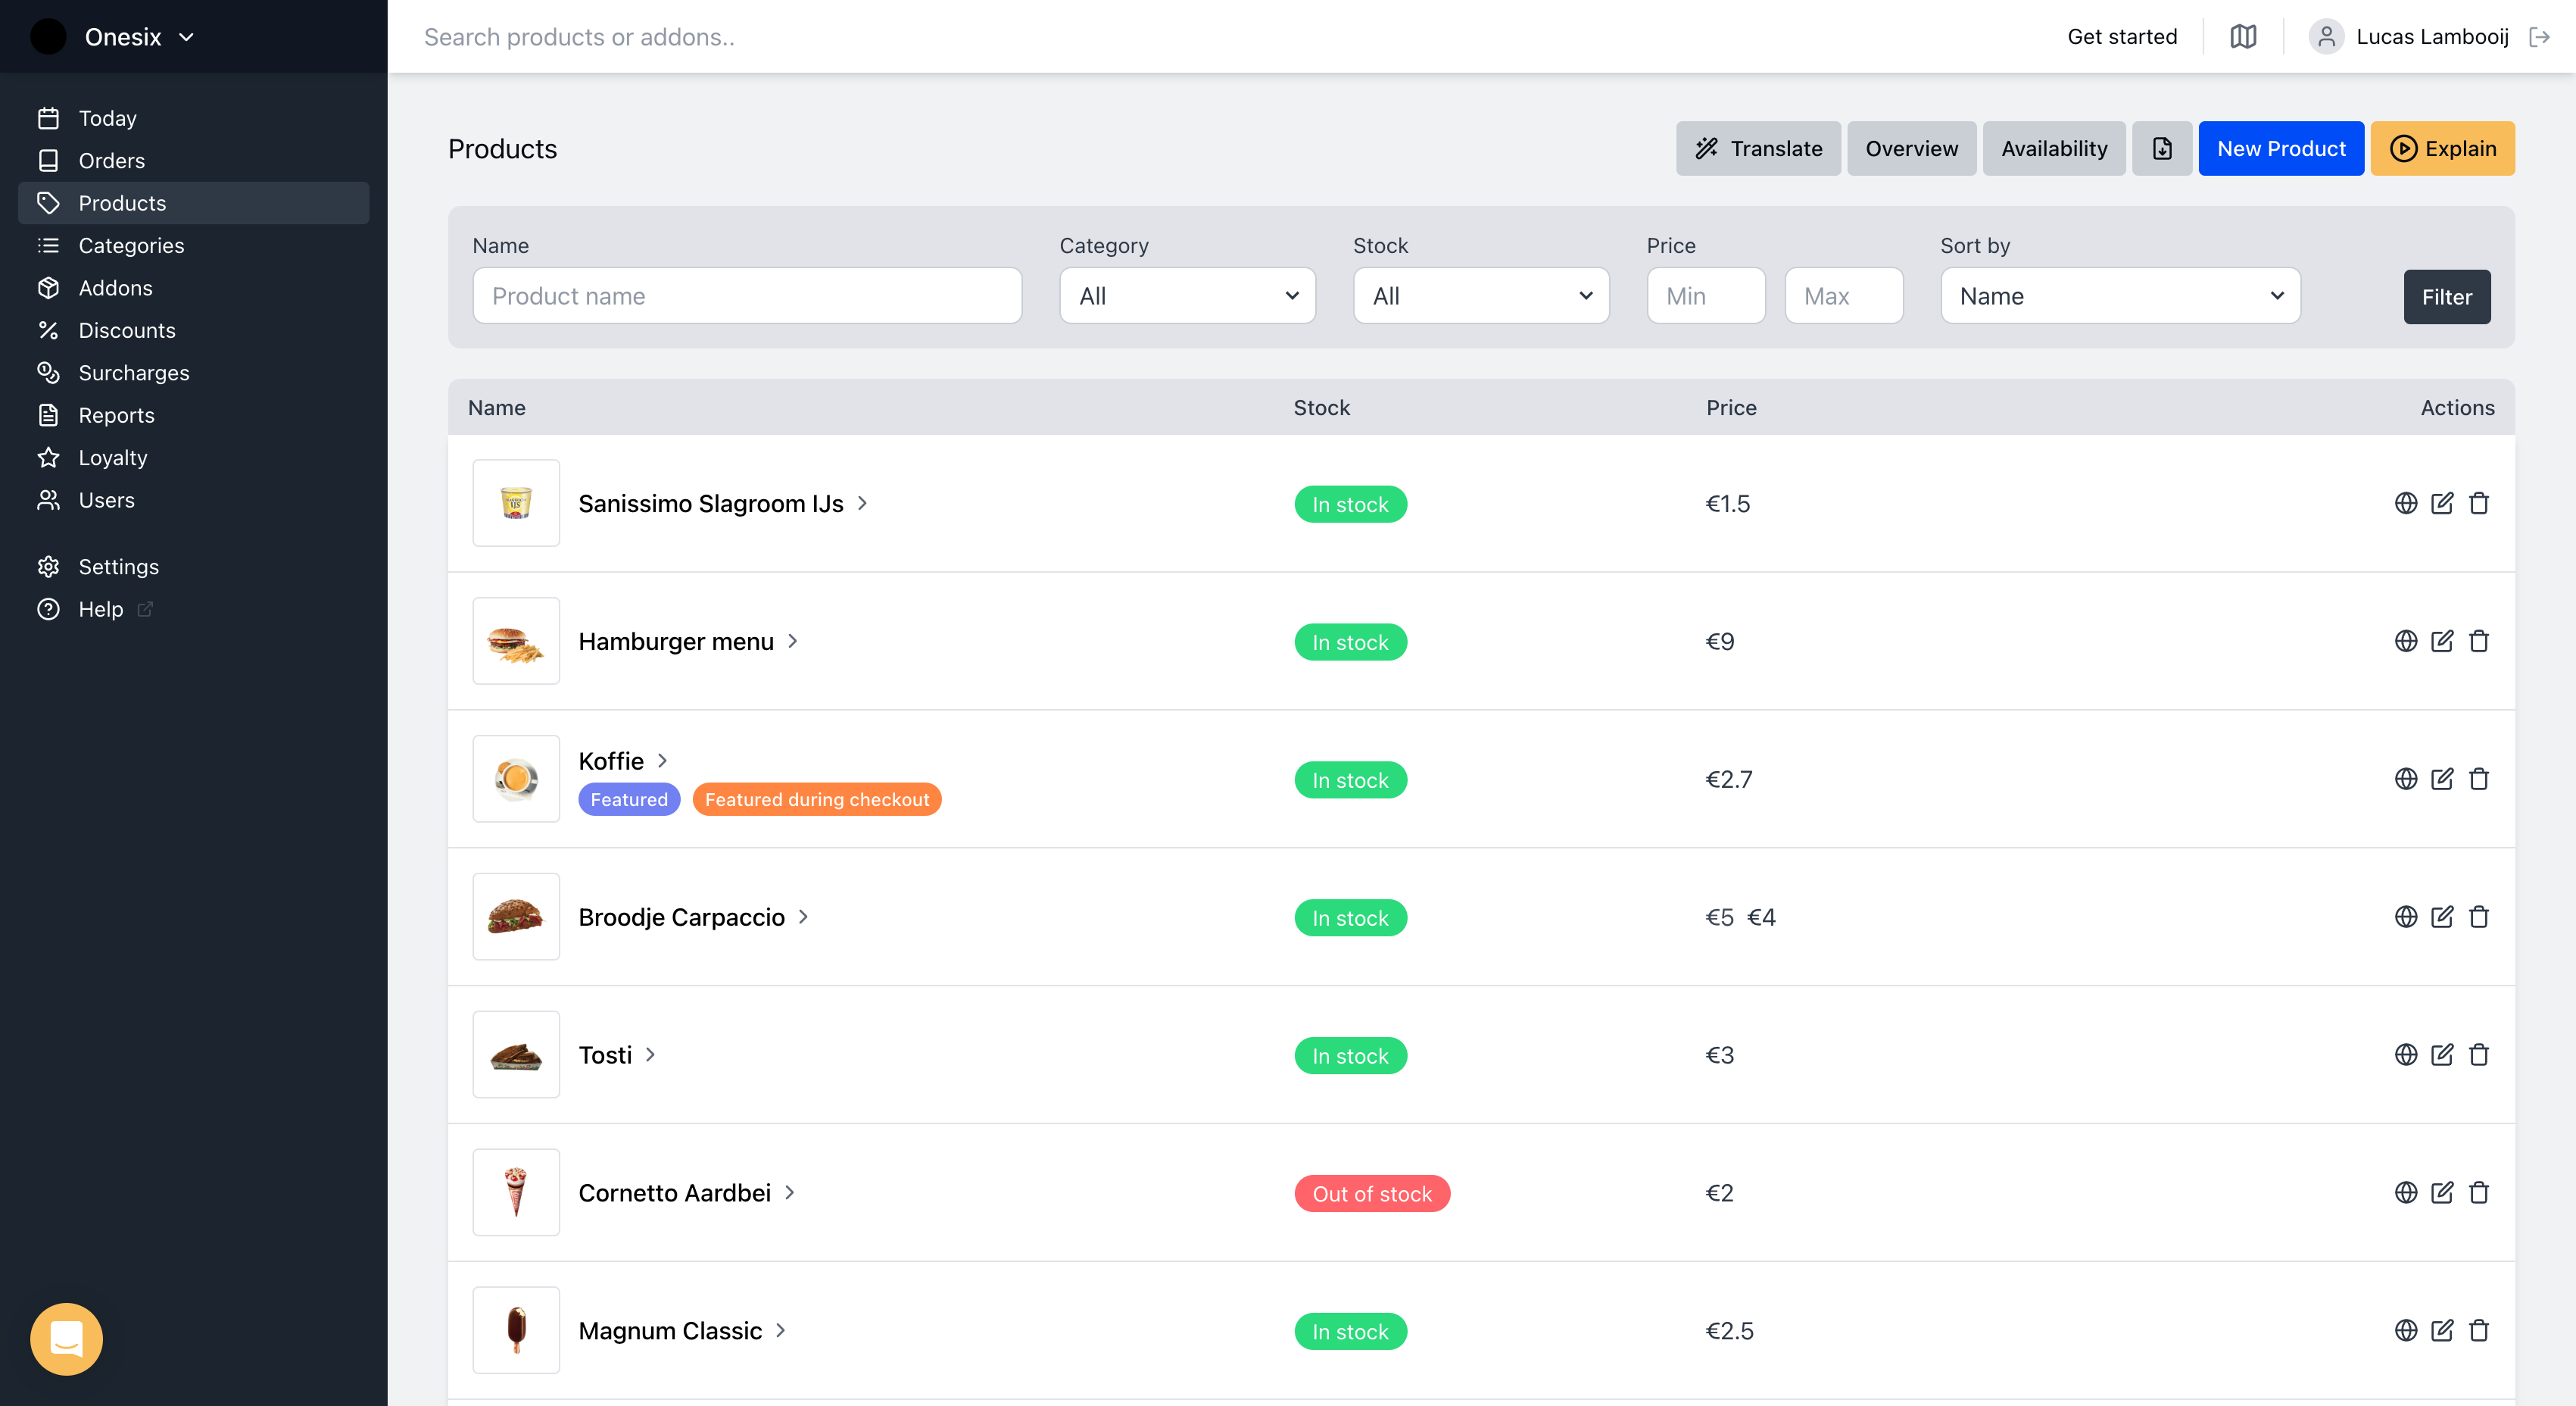Delete the Tosti product
Viewport: 2576px width, 1406px height.
2479,1054
